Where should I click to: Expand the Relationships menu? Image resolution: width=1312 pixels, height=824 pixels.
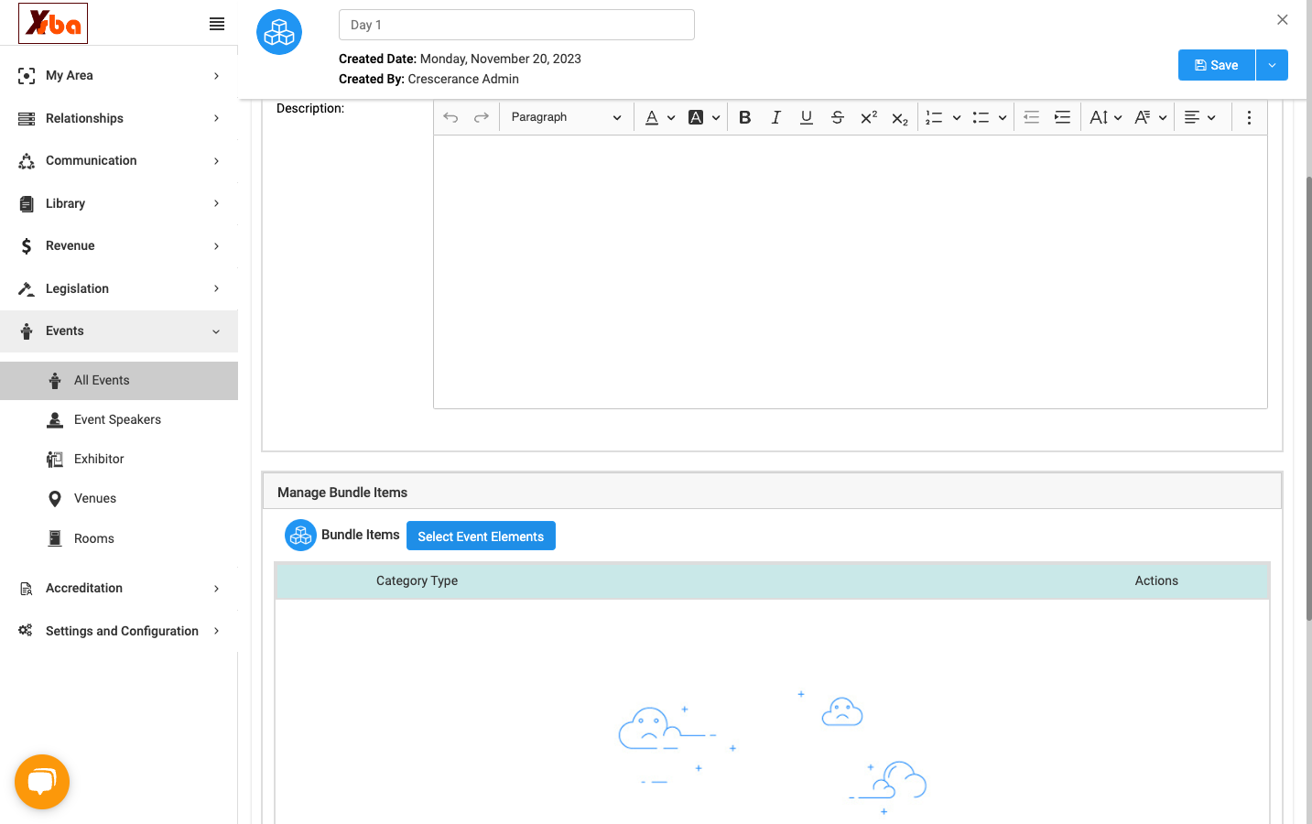coord(119,118)
